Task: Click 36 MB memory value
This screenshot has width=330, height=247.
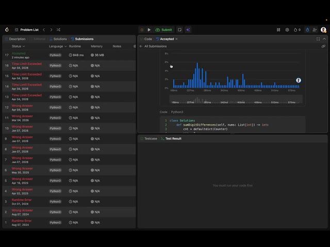Action: point(97,55)
